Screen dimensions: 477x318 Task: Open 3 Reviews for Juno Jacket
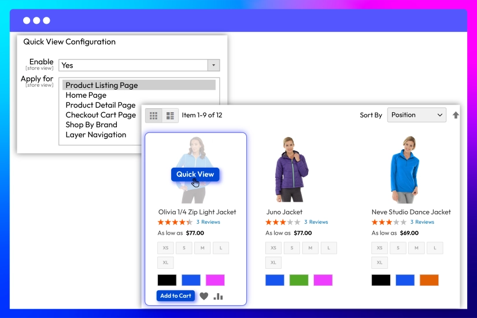tap(316, 222)
